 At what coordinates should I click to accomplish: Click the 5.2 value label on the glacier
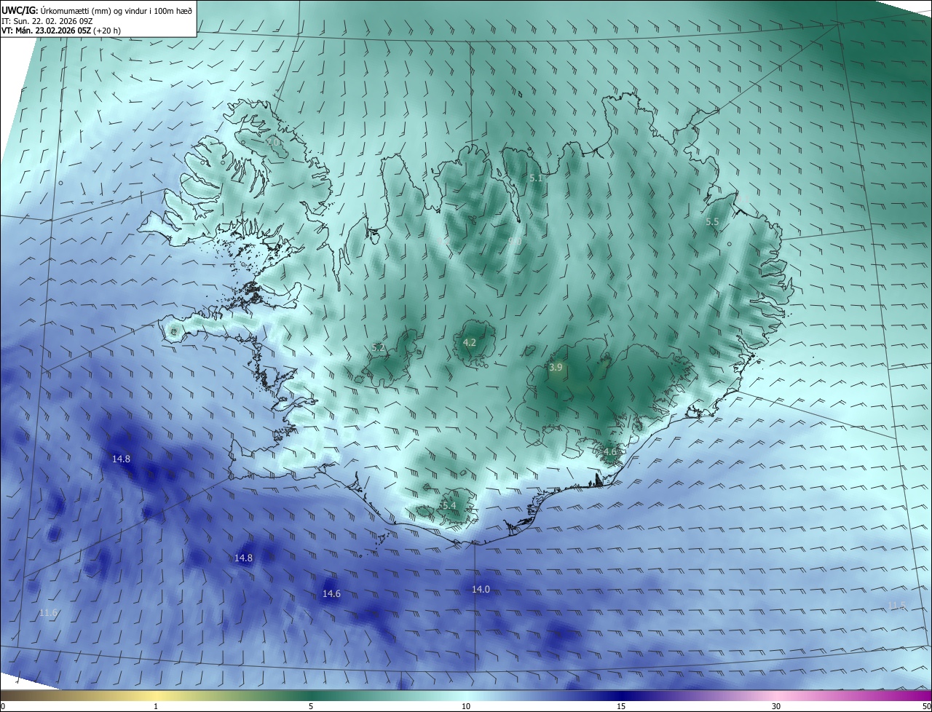[x=378, y=348]
